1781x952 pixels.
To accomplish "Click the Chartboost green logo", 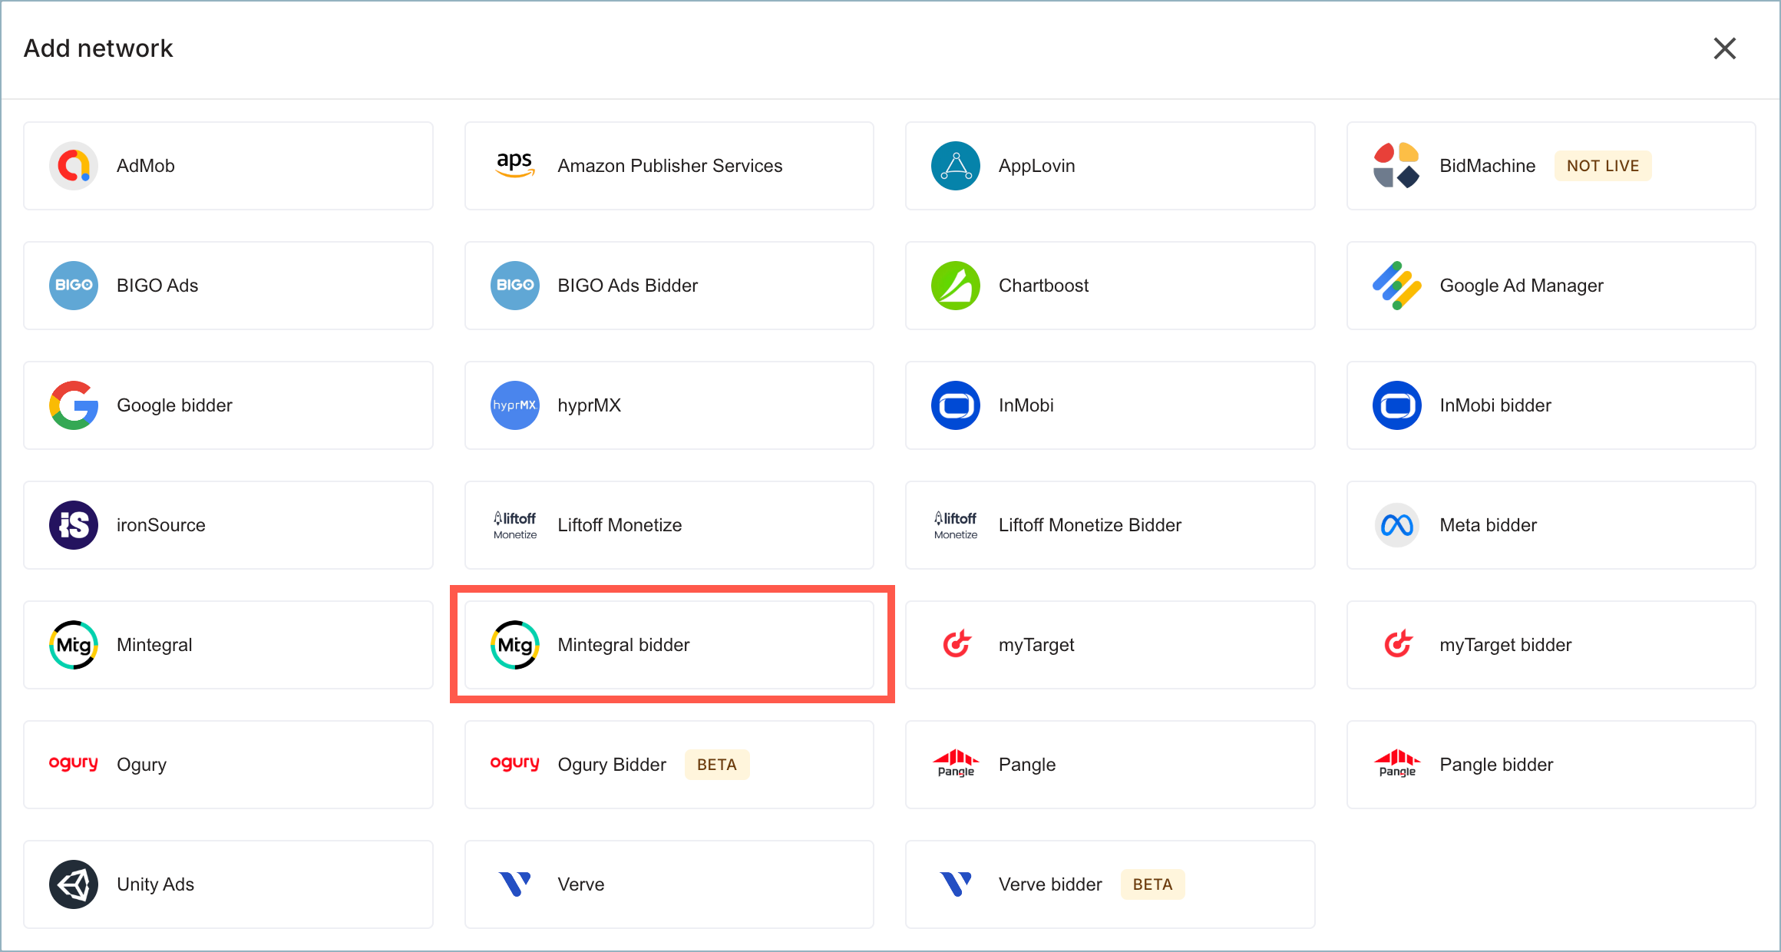I will (956, 286).
